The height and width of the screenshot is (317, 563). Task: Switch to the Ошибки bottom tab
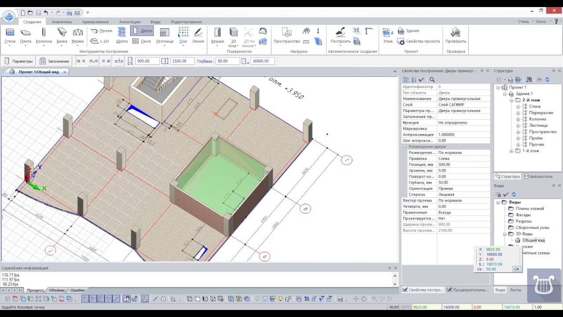coord(77,290)
